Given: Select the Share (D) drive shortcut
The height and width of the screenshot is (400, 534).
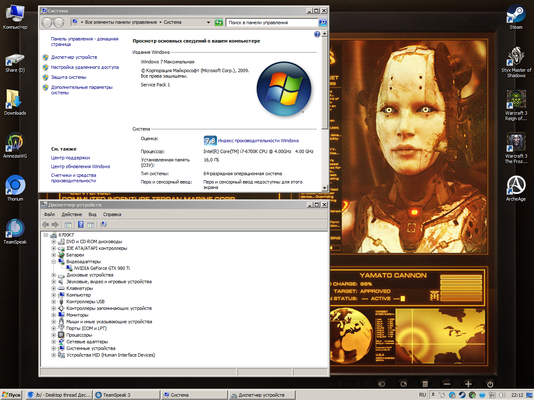Looking at the screenshot, I should [x=15, y=63].
